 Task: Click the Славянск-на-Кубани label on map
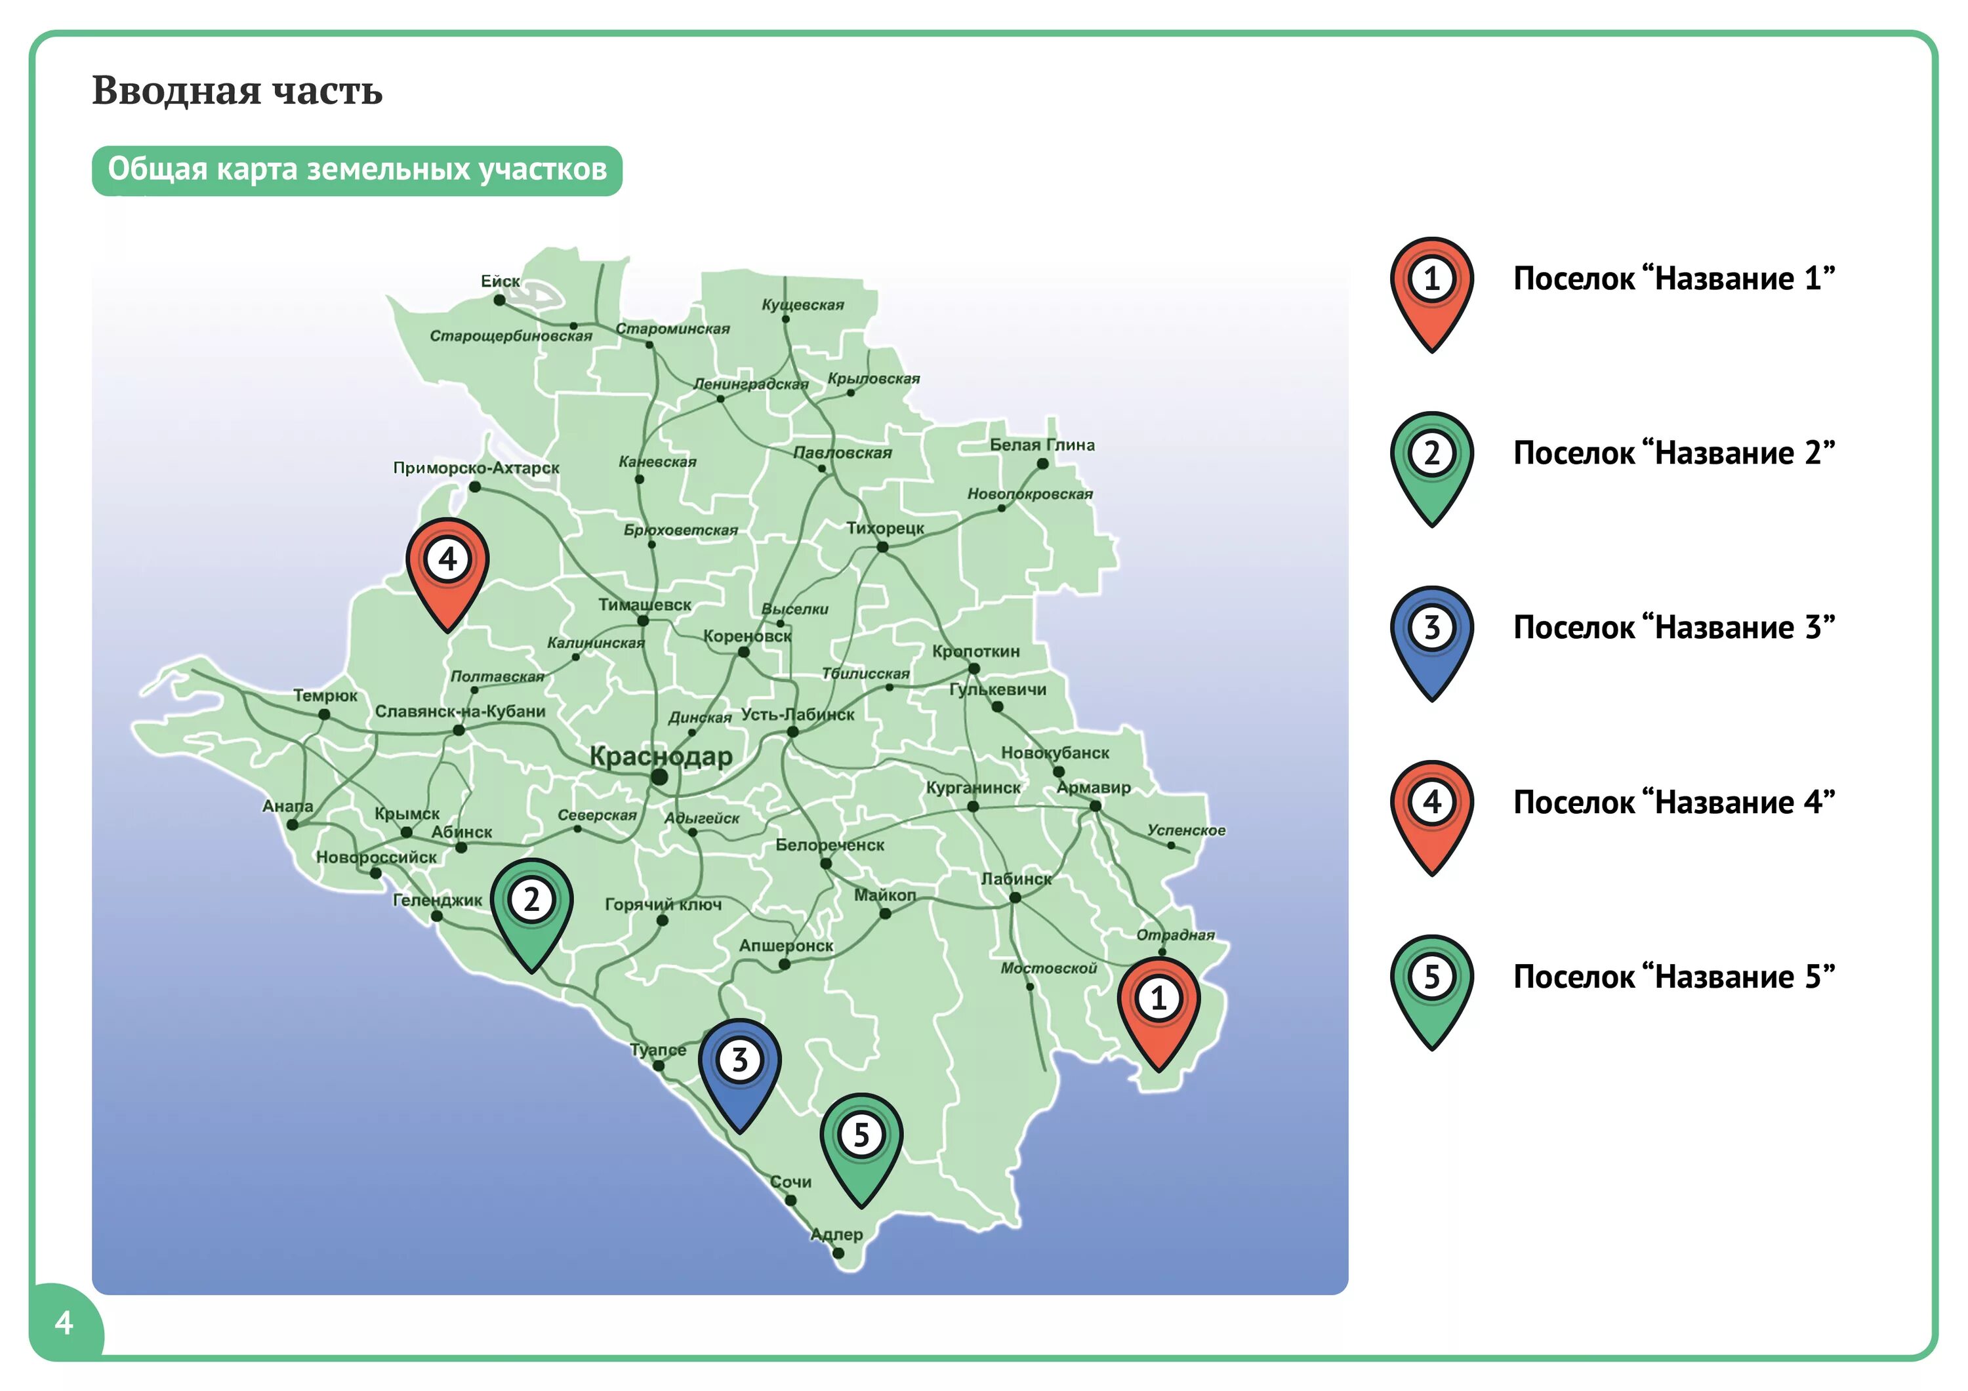(x=461, y=712)
